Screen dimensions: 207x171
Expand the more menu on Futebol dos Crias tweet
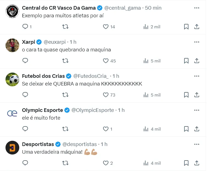coord(197,76)
